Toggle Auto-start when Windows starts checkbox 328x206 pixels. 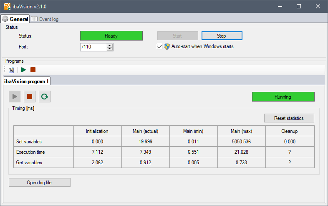click(159, 46)
